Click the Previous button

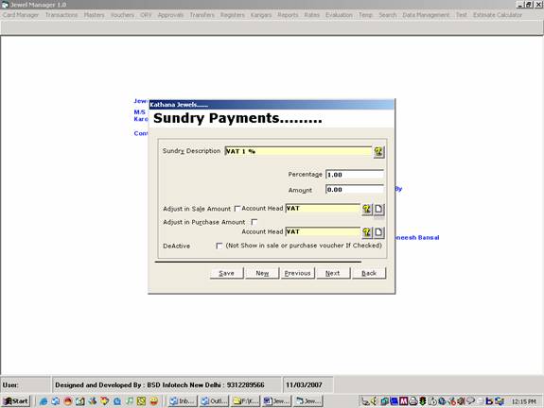297,273
